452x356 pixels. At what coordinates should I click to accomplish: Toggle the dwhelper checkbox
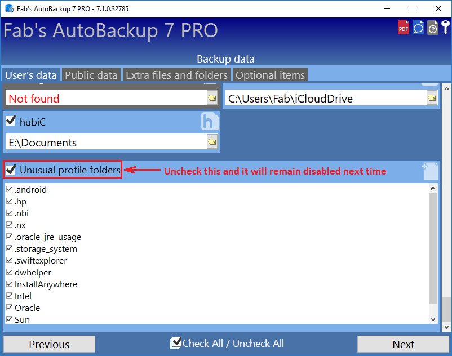tap(10, 272)
